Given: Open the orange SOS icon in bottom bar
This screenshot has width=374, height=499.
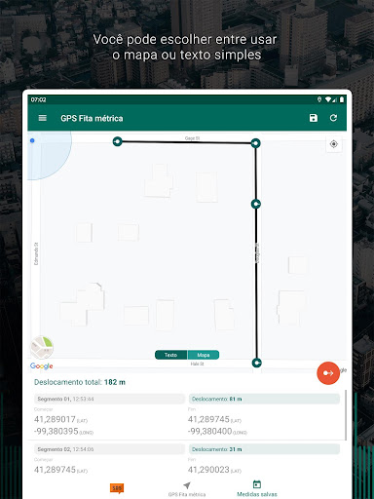Looking at the screenshot, I should coord(117,488).
